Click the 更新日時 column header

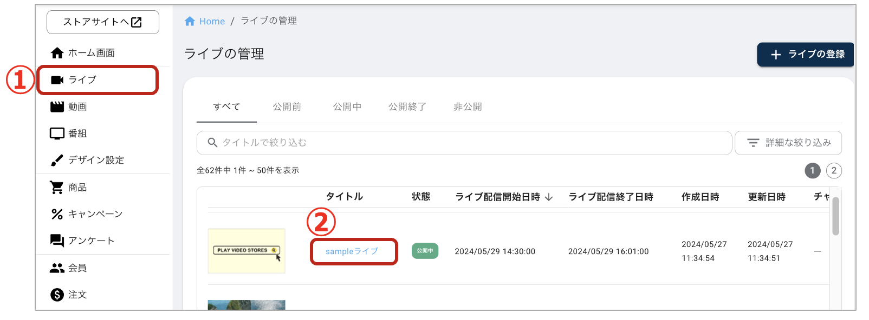[x=767, y=197]
